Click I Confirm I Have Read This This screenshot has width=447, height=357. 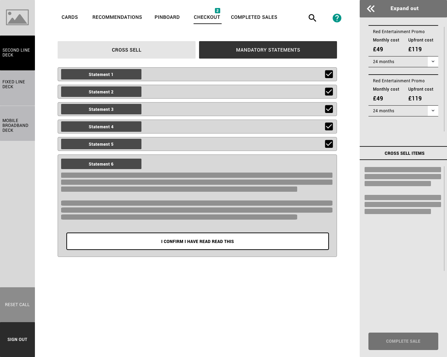[x=198, y=241]
